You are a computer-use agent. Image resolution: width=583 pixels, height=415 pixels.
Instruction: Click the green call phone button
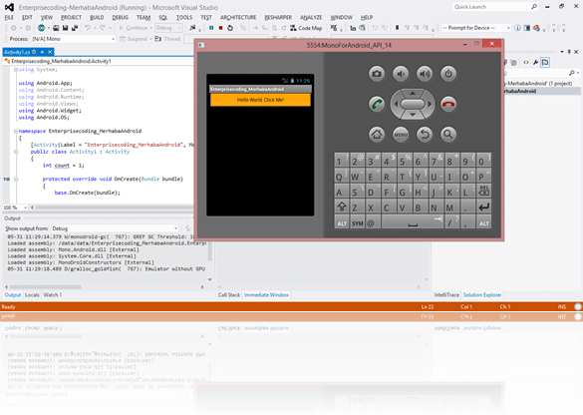[x=377, y=104]
